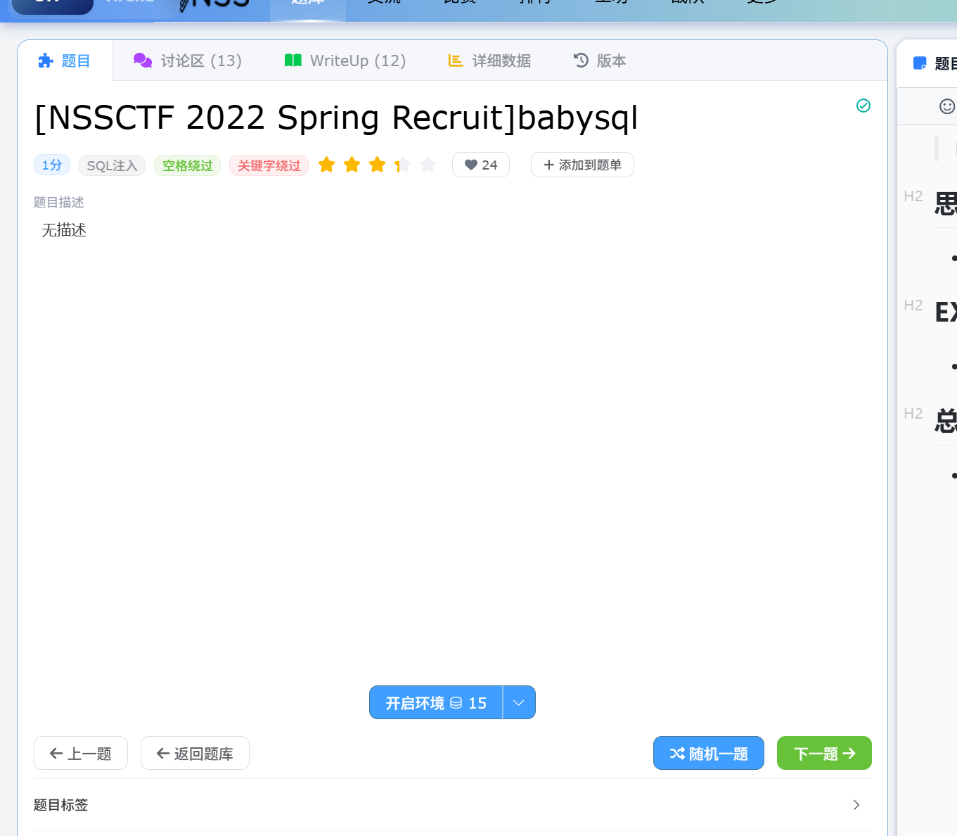This screenshot has width=957, height=836.
Task: Select the 关键字绕过 tag
Action: 269,165
